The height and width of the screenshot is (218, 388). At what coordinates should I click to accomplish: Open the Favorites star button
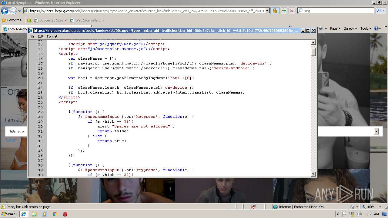[12, 20]
